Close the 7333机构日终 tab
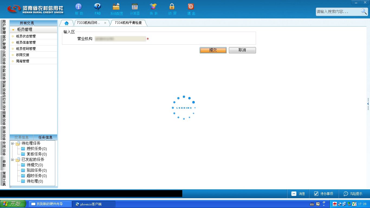The width and height of the screenshot is (370, 208). tap(105, 23)
